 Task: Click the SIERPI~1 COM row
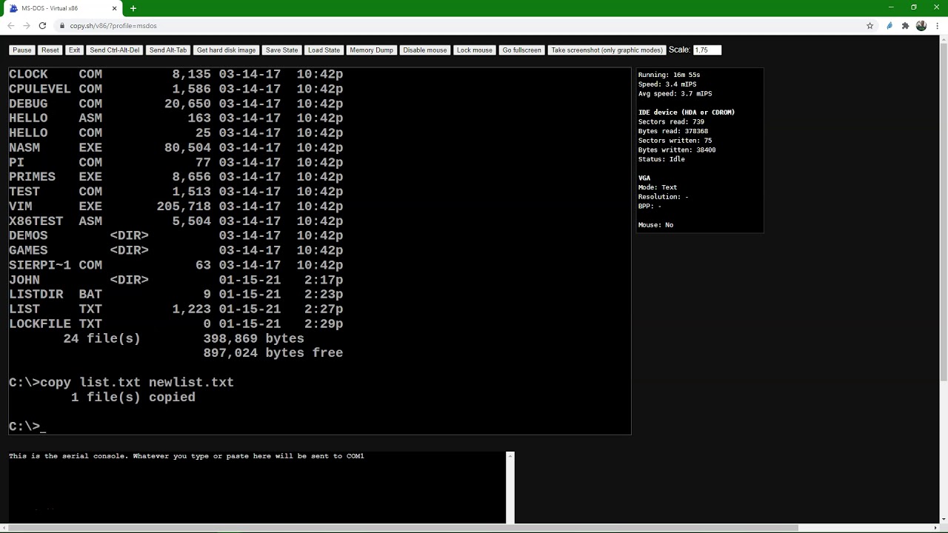[x=176, y=265]
